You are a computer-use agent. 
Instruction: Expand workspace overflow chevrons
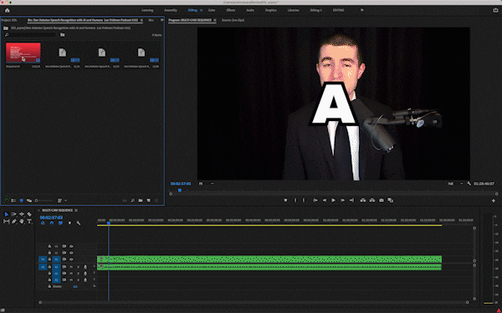[362, 10]
